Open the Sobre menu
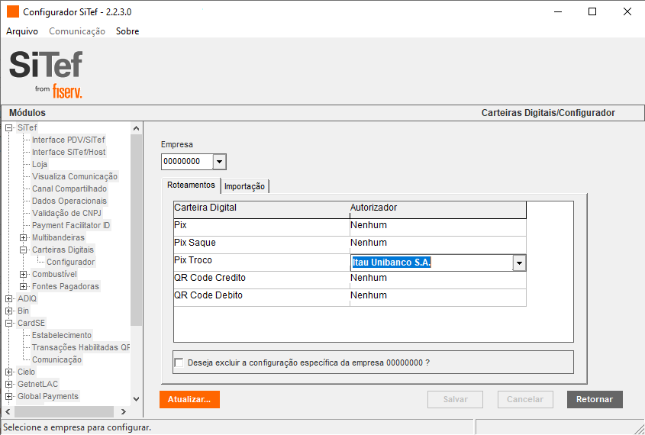 (x=127, y=31)
